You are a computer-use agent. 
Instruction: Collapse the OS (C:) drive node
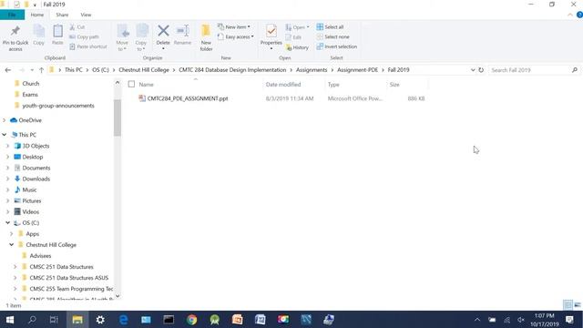coord(8,222)
